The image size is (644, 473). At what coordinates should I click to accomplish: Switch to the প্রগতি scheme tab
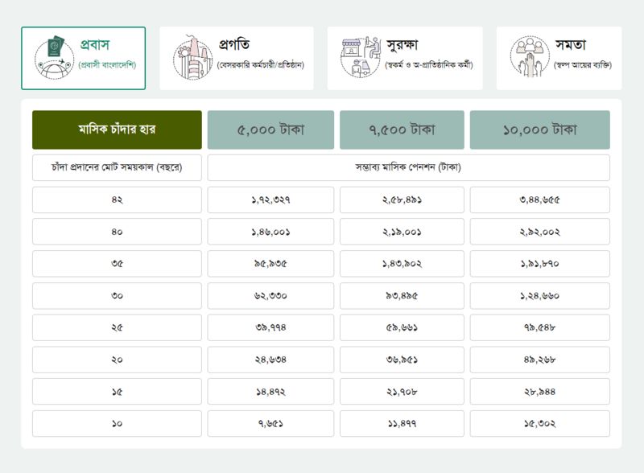click(x=237, y=58)
